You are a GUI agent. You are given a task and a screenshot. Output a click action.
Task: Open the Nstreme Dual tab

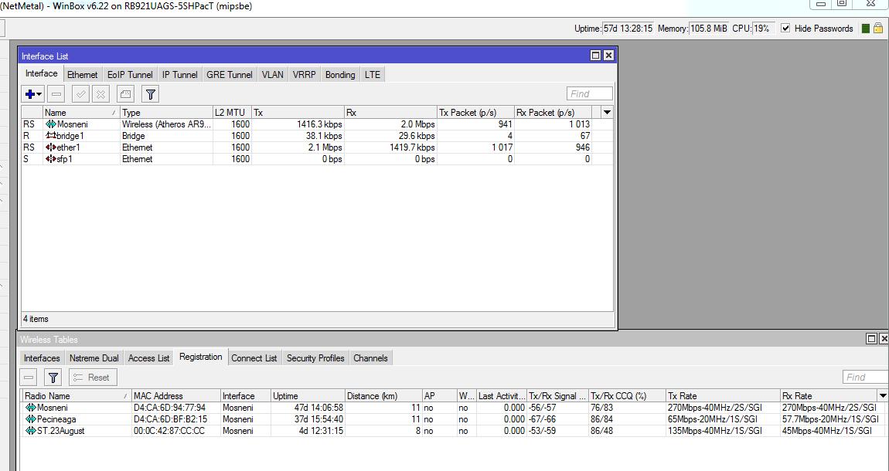point(94,358)
